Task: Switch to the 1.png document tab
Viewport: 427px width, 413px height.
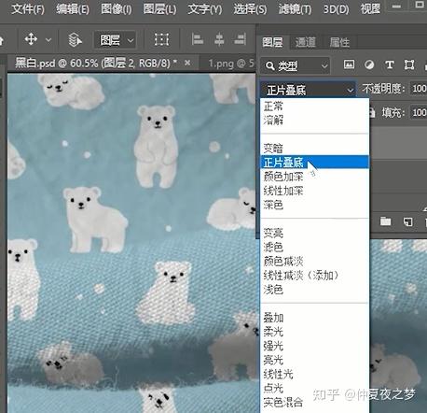Action: point(231,64)
